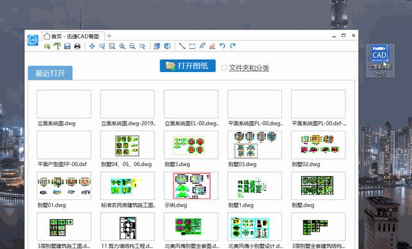Open the 别墅3.dwg thumbnail
Image resolution: width=412 pixels, height=249 pixels.
tap(191, 145)
